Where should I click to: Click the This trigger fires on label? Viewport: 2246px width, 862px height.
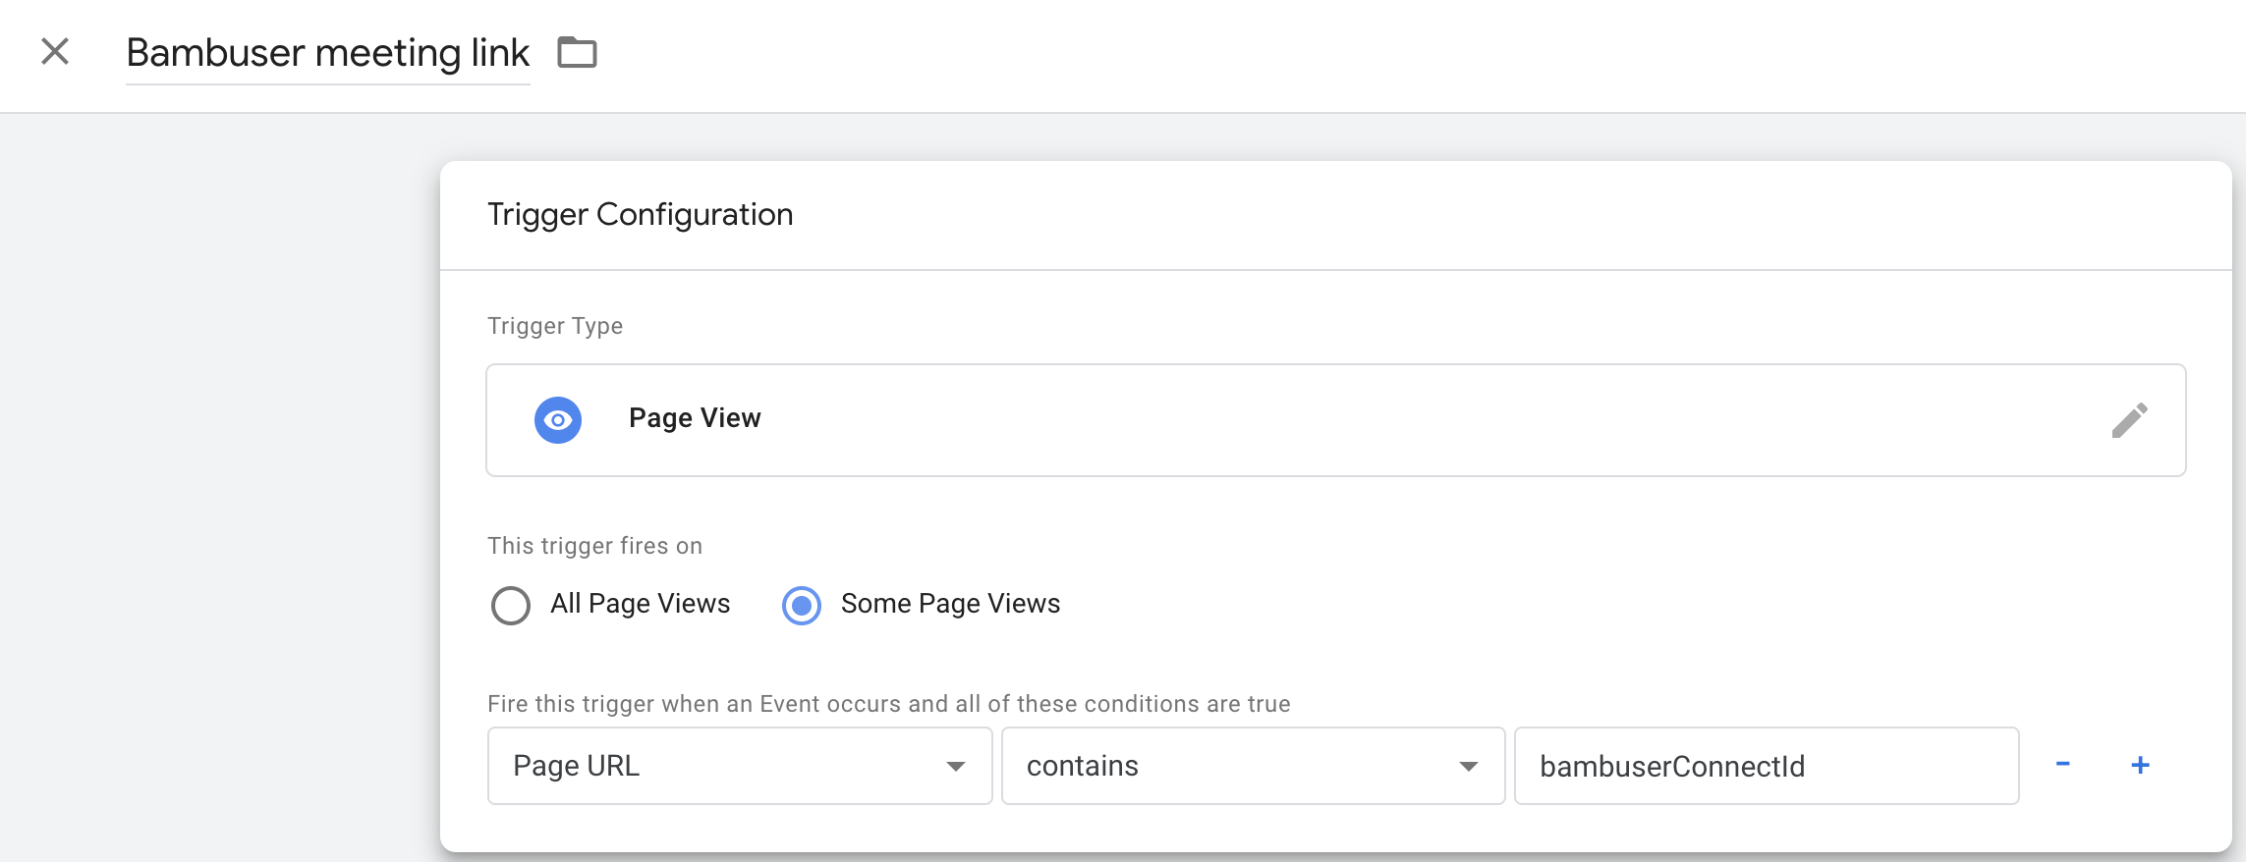(595, 546)
